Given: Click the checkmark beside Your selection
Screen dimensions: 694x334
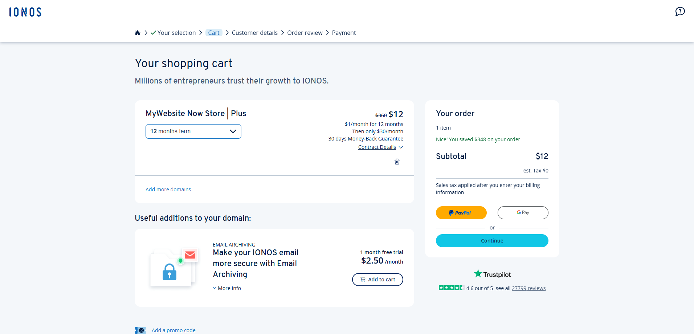Looking at the screenshot, I should click(153, 32).
